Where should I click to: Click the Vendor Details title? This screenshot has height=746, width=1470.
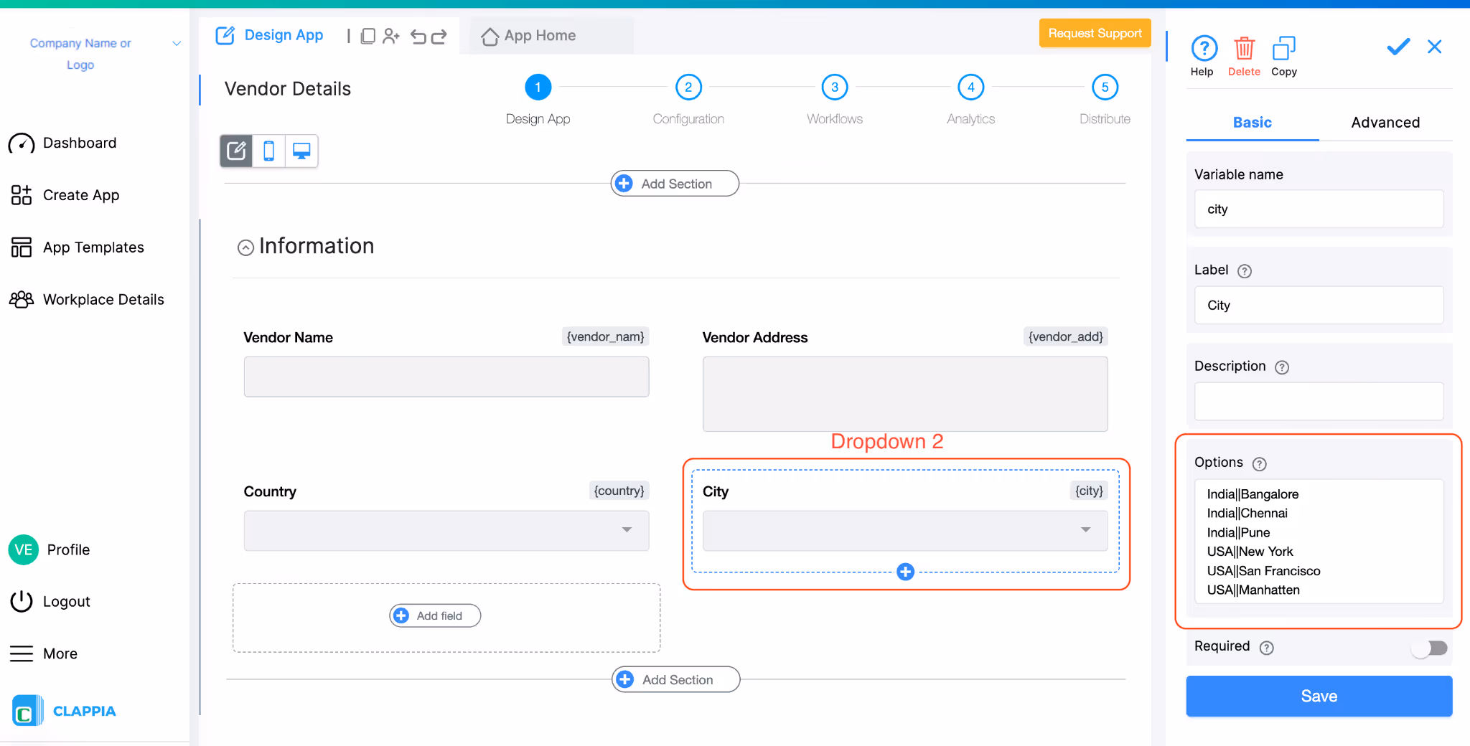point(288,89)
